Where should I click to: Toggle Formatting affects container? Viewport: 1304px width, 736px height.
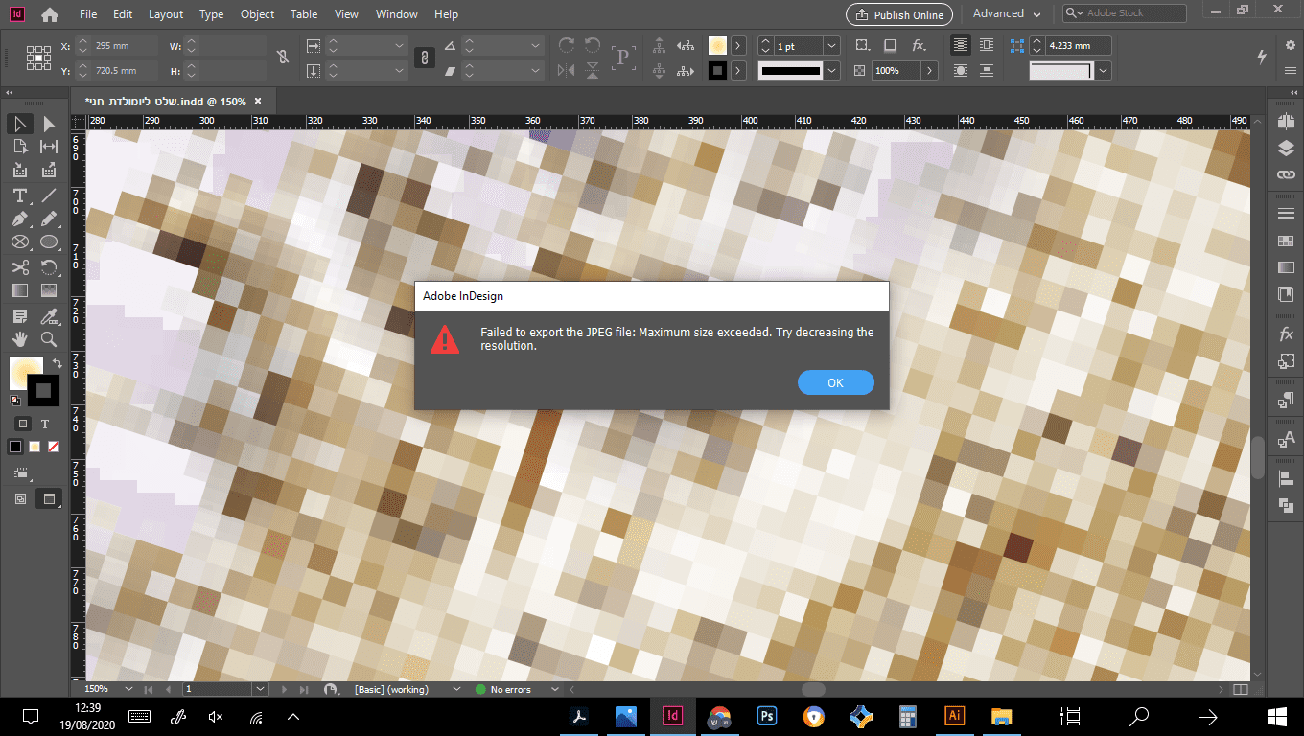[23, 424]
